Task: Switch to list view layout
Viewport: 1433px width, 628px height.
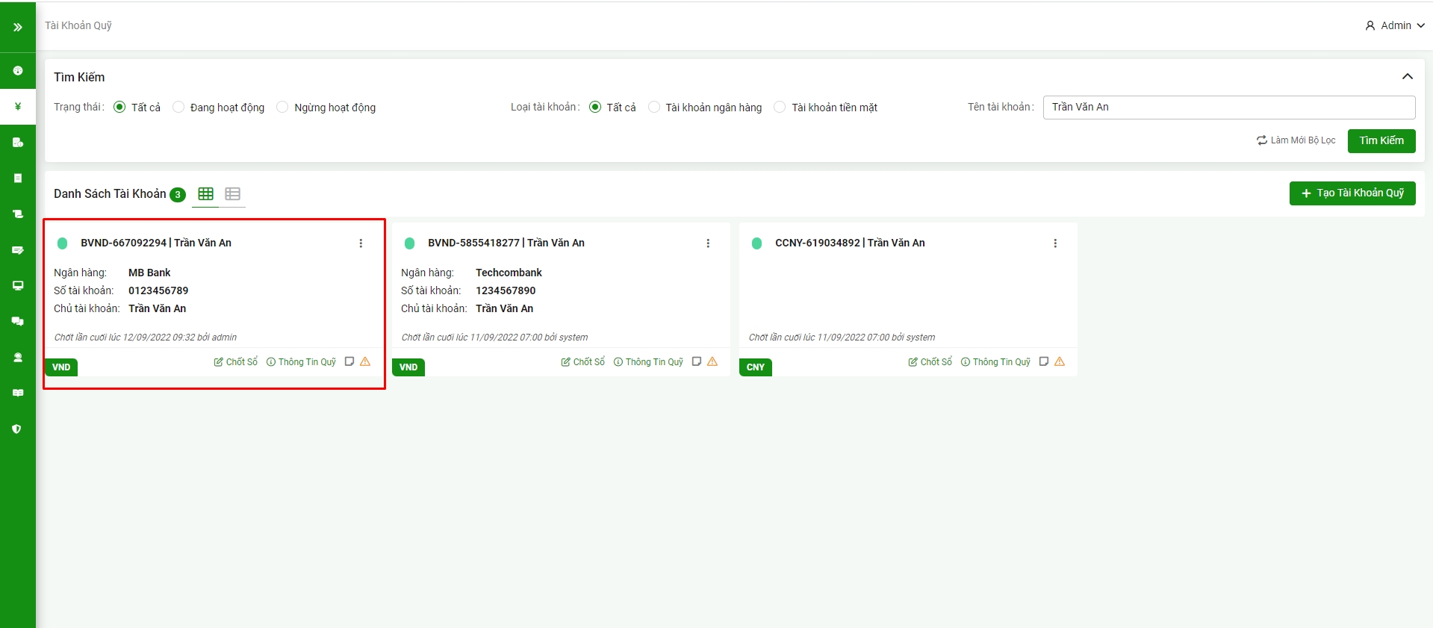Action: 232,194
